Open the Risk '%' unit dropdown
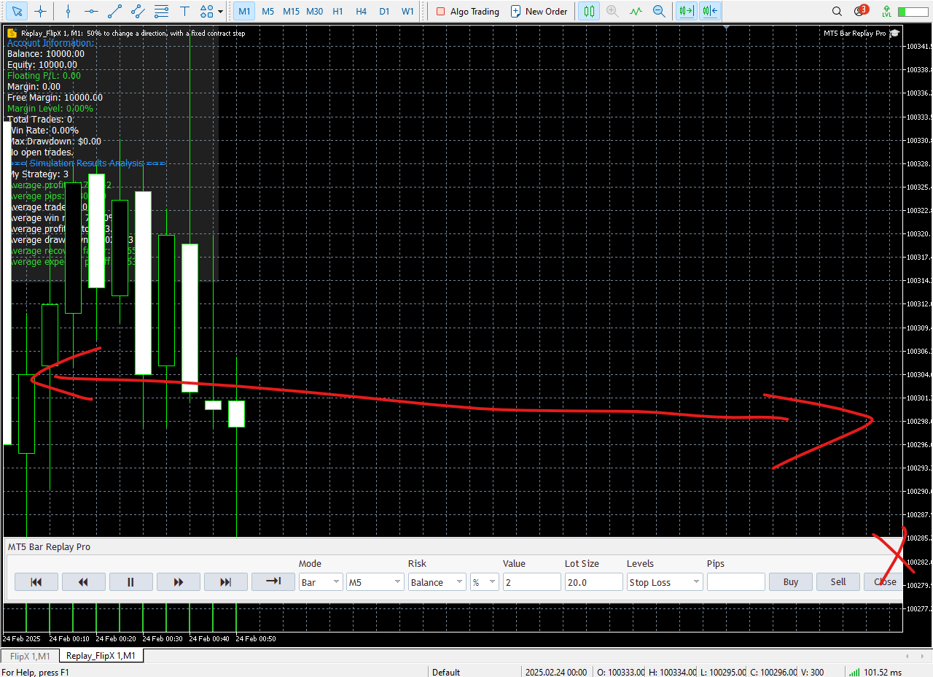The width and height of the screenshot is (933, 677). (485, 581)
